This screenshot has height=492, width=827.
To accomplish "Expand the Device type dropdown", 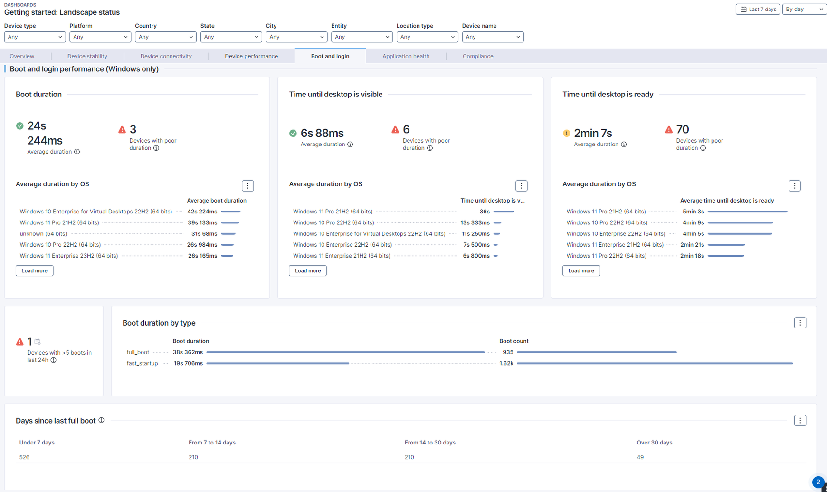I will point(34,37).
